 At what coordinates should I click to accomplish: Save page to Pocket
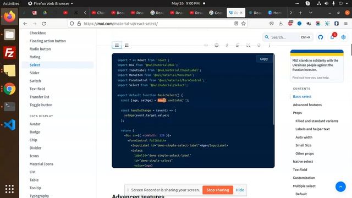coord(271,24)
